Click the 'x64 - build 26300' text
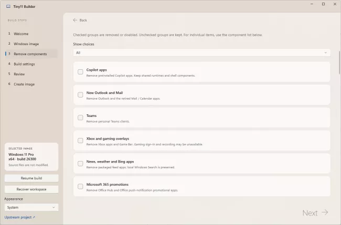The width and height of the screenshot is (341, 225). (x=22, y=159)
